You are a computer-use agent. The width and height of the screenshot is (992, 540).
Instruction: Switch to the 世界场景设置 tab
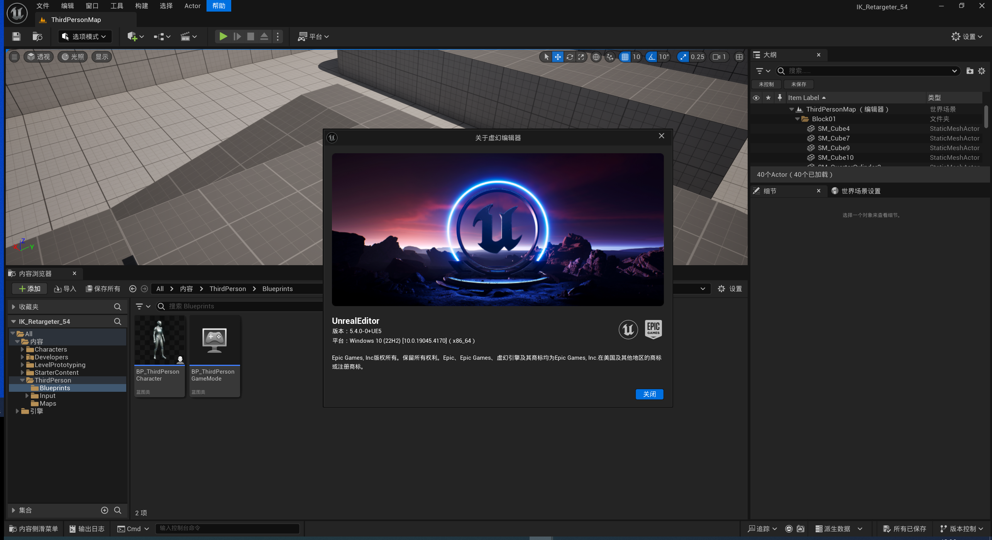pyautogui.click(x=856, y=191)
